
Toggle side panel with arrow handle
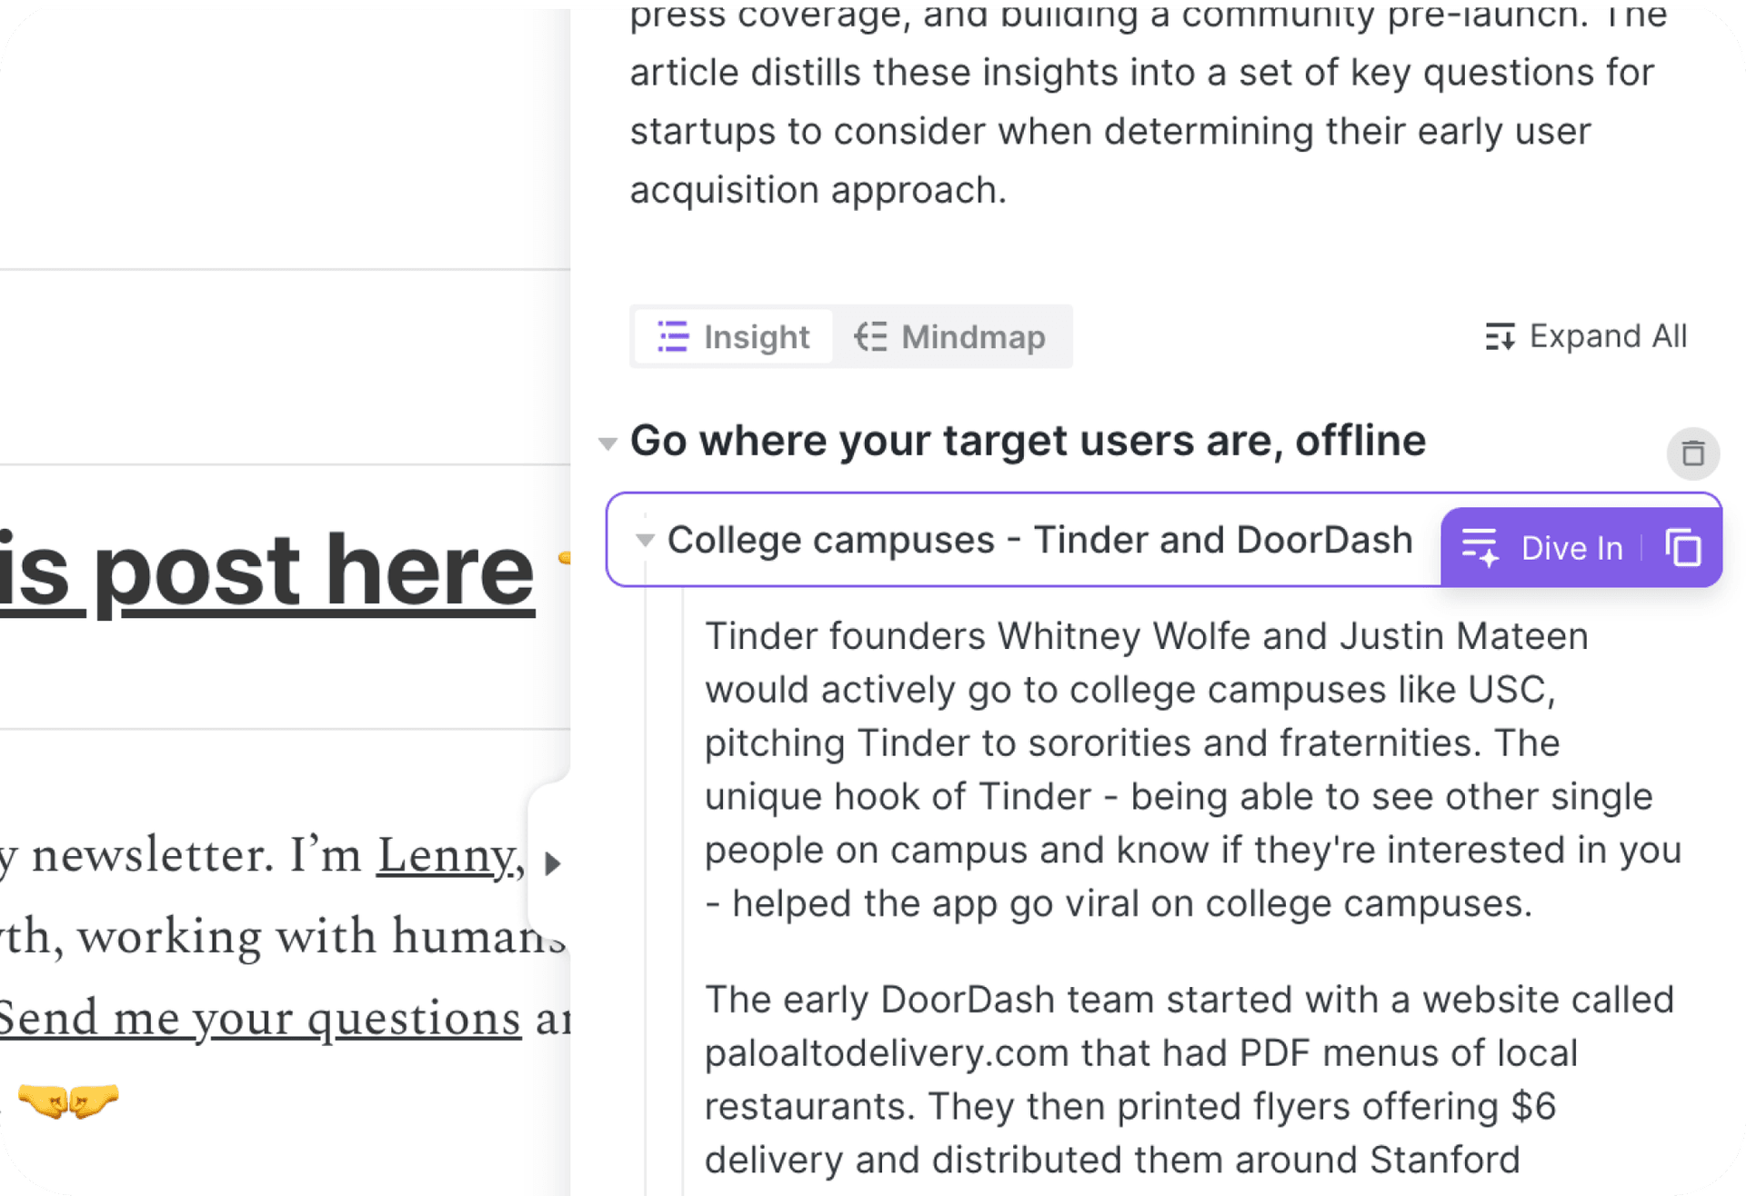[551, 863]
